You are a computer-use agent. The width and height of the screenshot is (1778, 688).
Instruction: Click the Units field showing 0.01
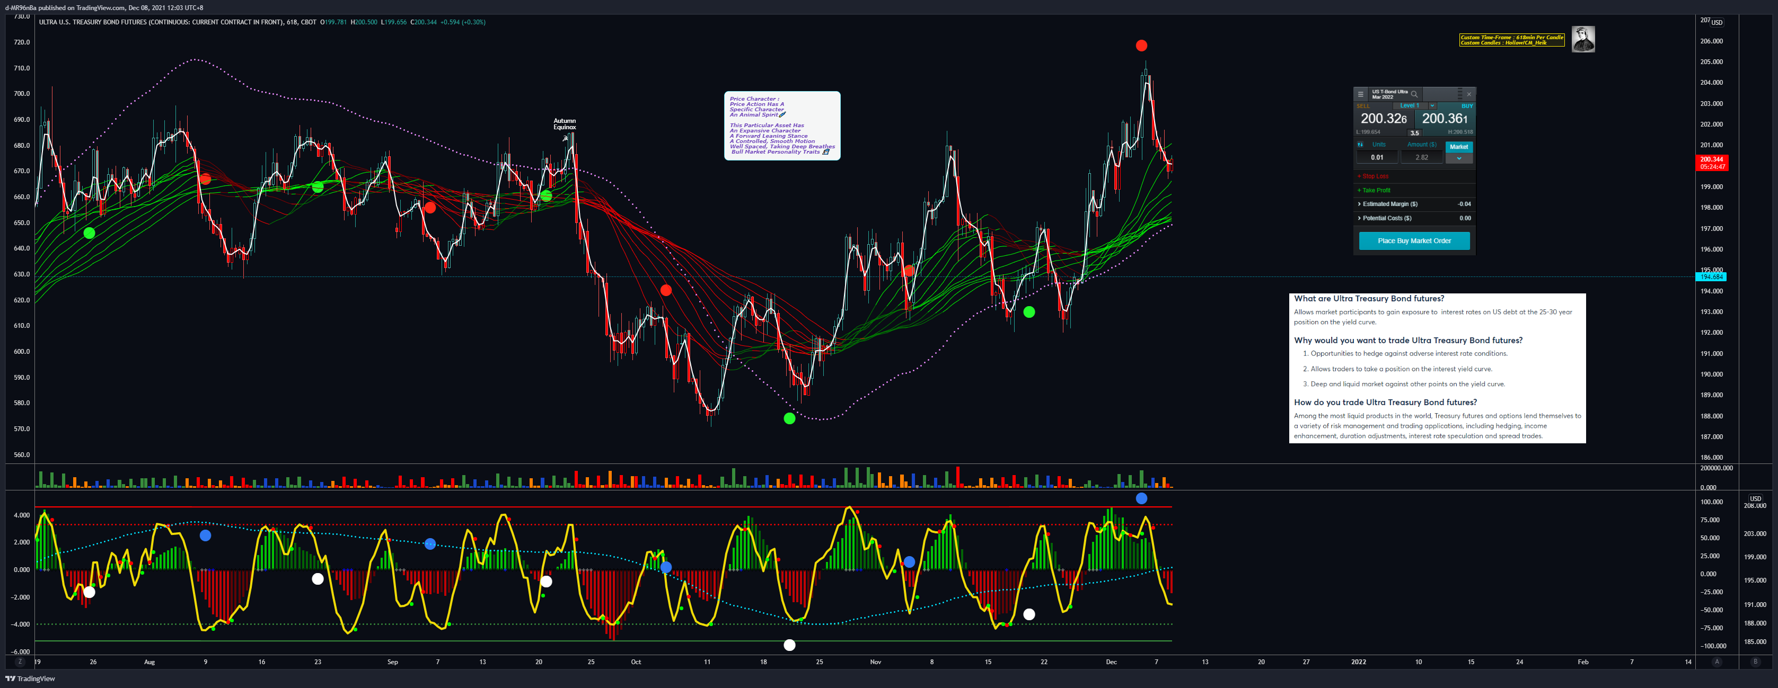point(1377,157)
